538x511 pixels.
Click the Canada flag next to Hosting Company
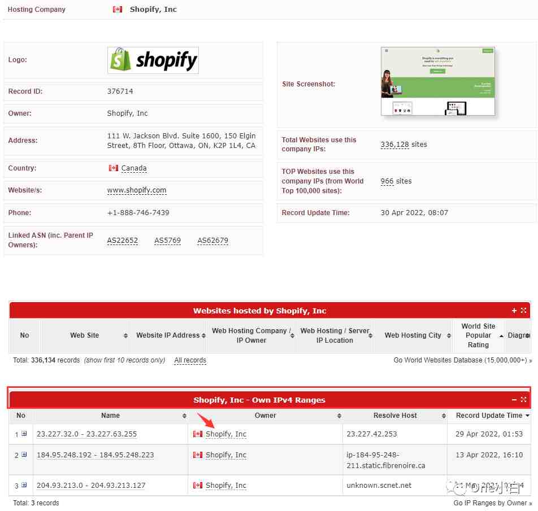(118, 9)
